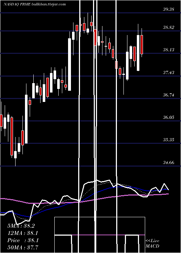Select the 38.82 price axis label
Image resolution: width=181 pixels, height=253 pixels.
(x=168, y=27)
